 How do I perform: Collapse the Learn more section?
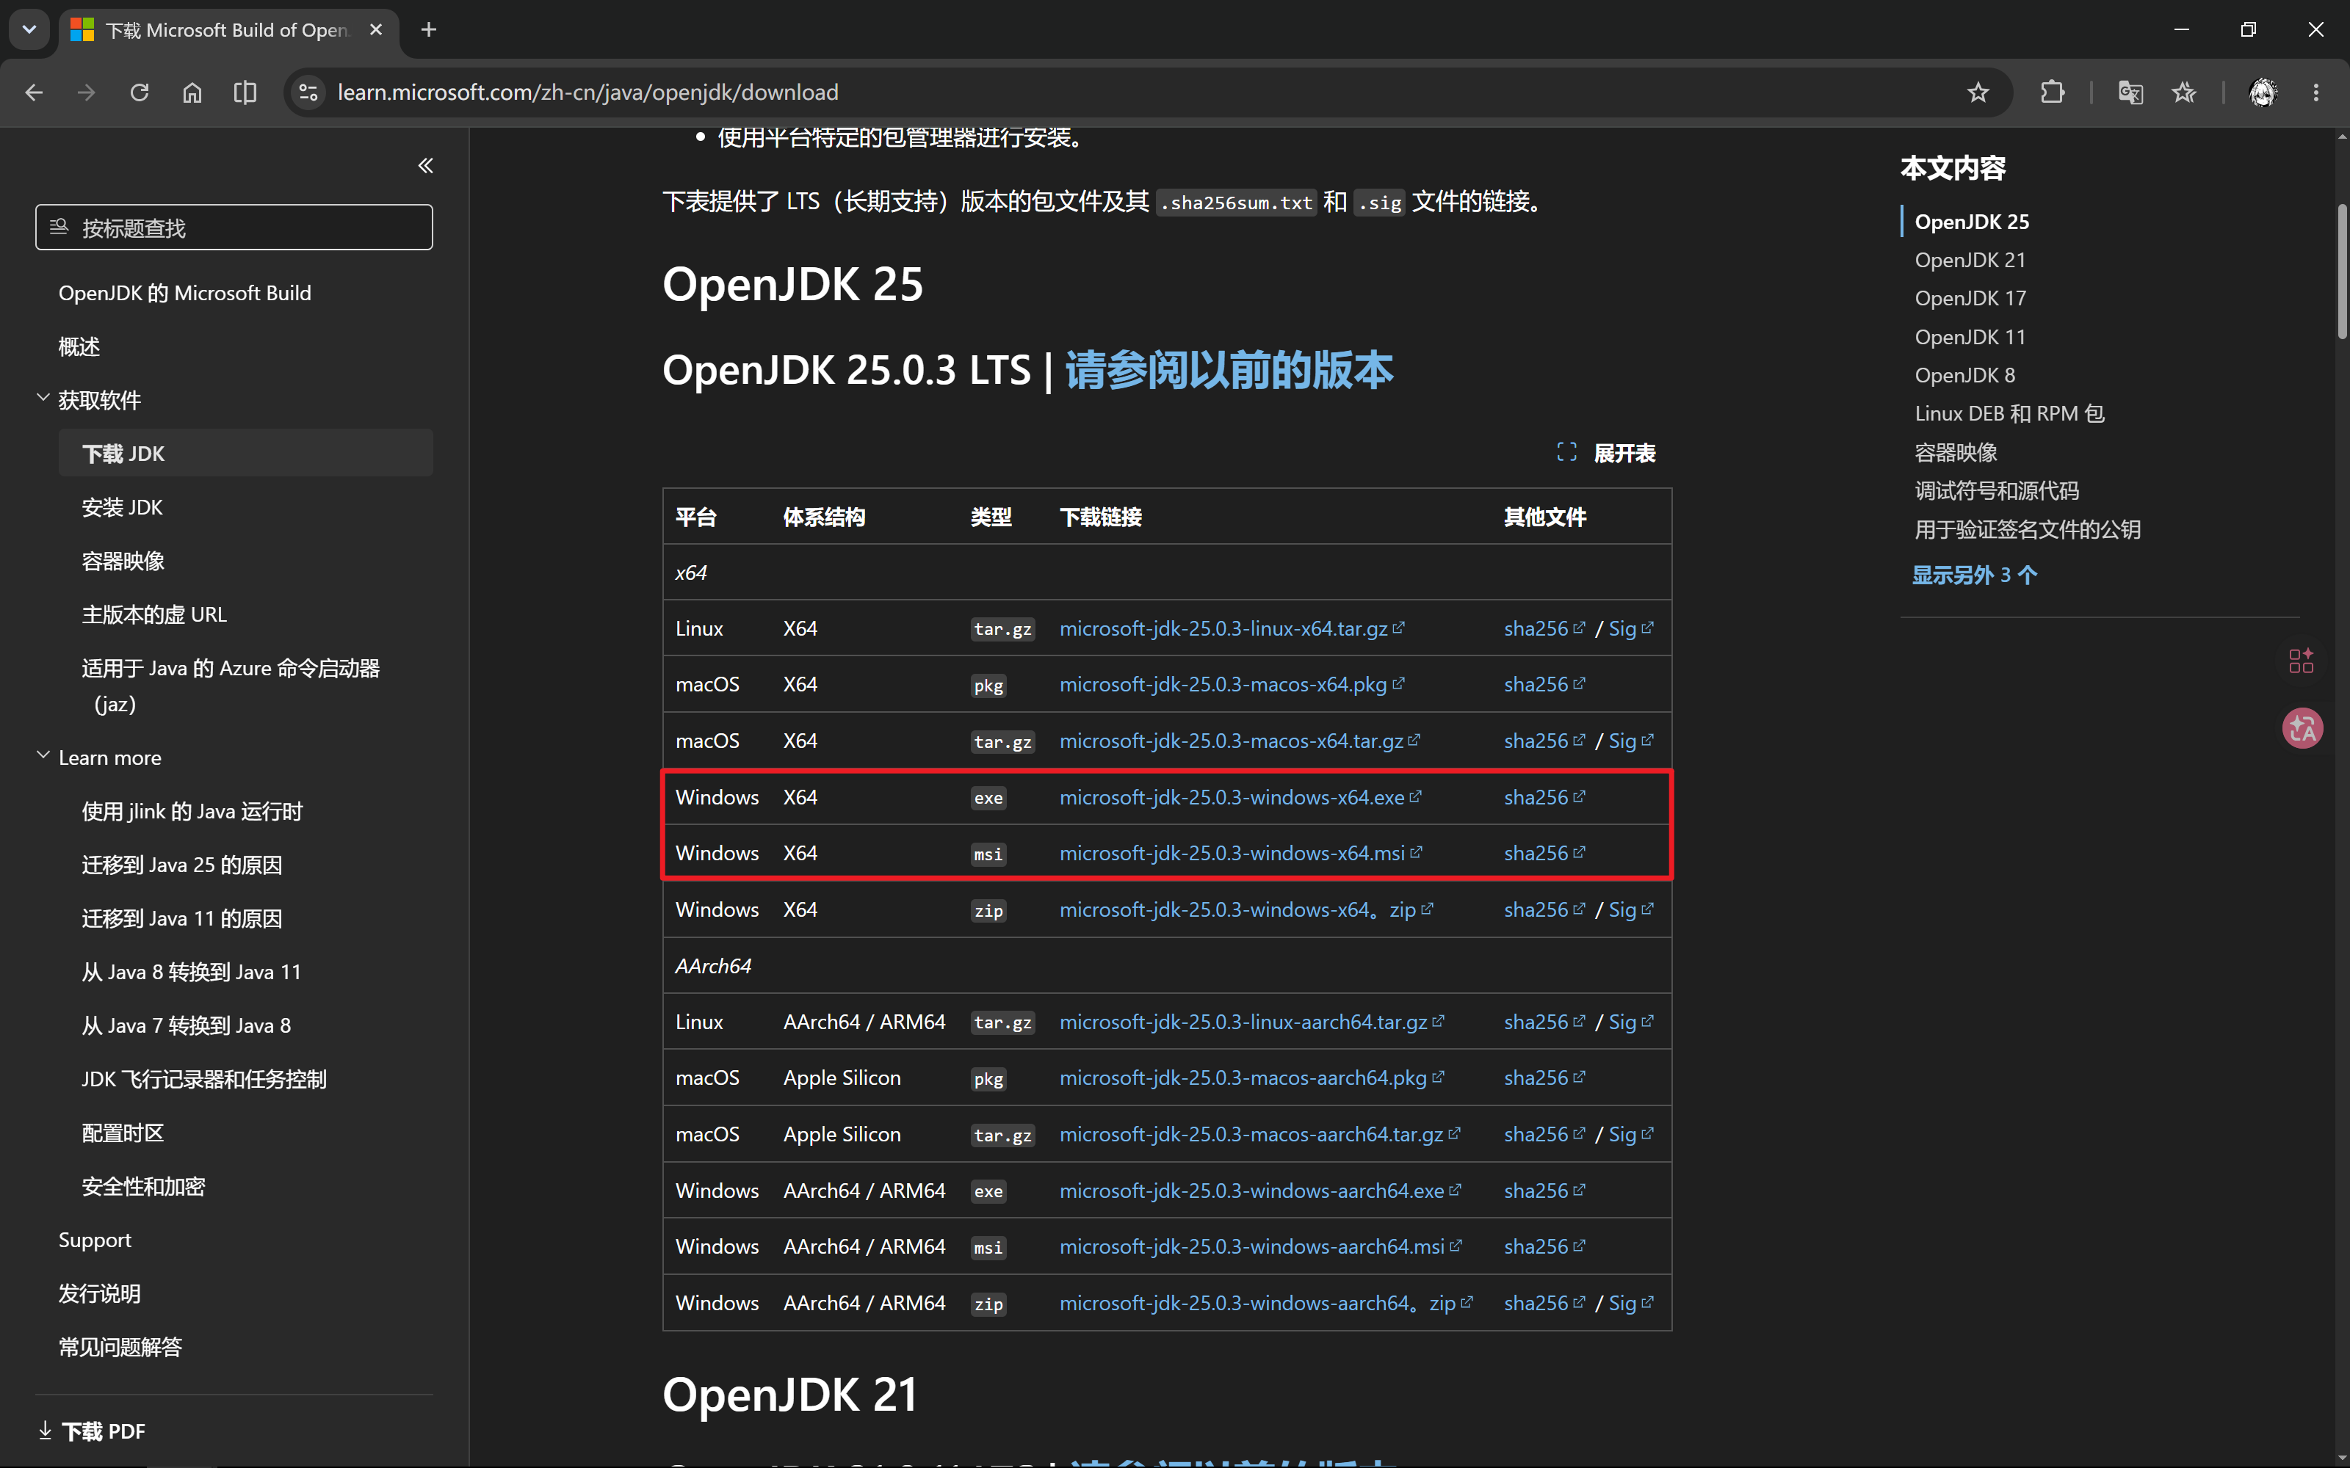click(x=43, y=755)
